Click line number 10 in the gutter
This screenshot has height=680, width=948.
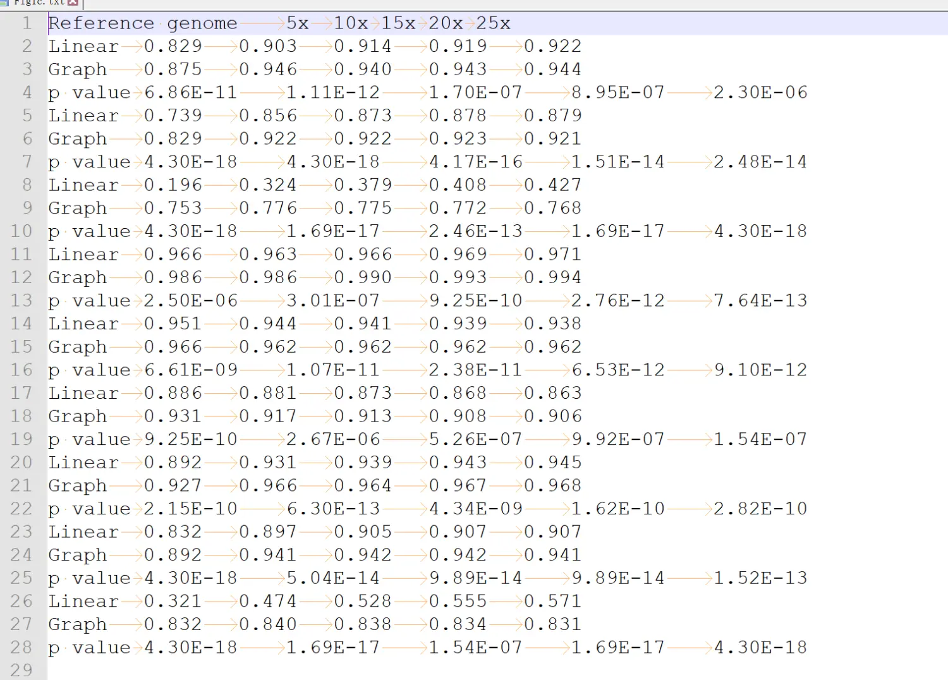tap(21, 231)
